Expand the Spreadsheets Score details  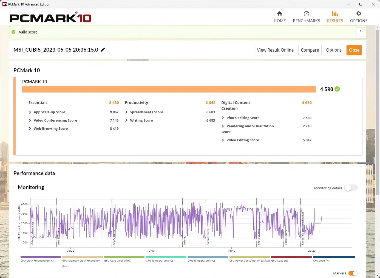[126, 112]
